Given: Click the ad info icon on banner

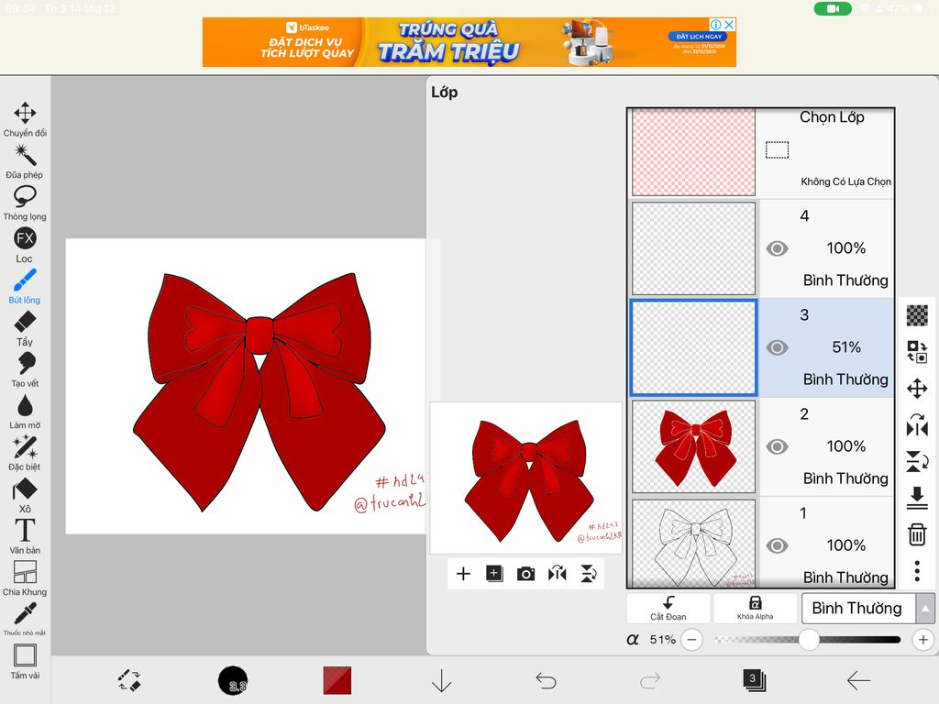Looking at the screenshot, I should pos(715,25).
